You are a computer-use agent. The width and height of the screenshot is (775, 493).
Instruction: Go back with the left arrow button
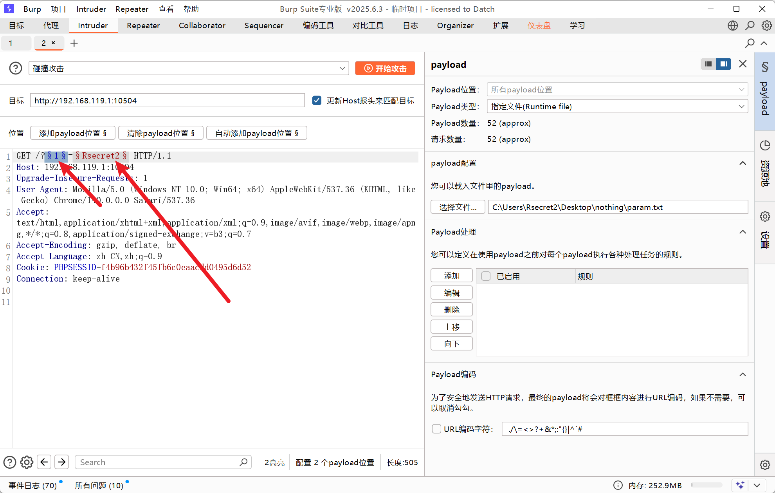click(x=44, y=462)
